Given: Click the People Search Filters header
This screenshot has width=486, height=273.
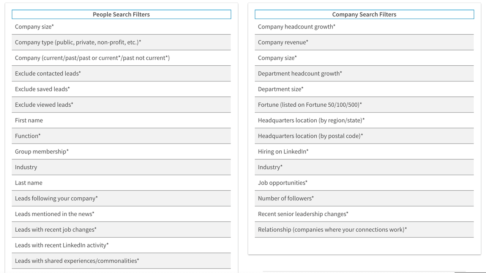Looking at the screenshot, I should [x=121, y=14].
